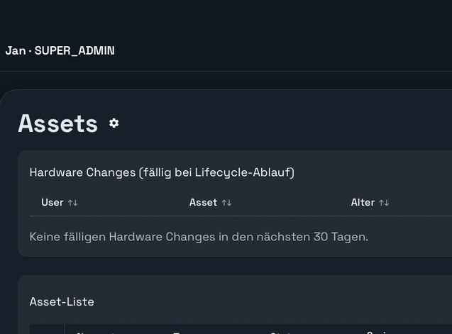Click the dot separator between Jan and SUPER_ADMIN
The height and width of the screenshot is (334, 452).
coord(30,51)
